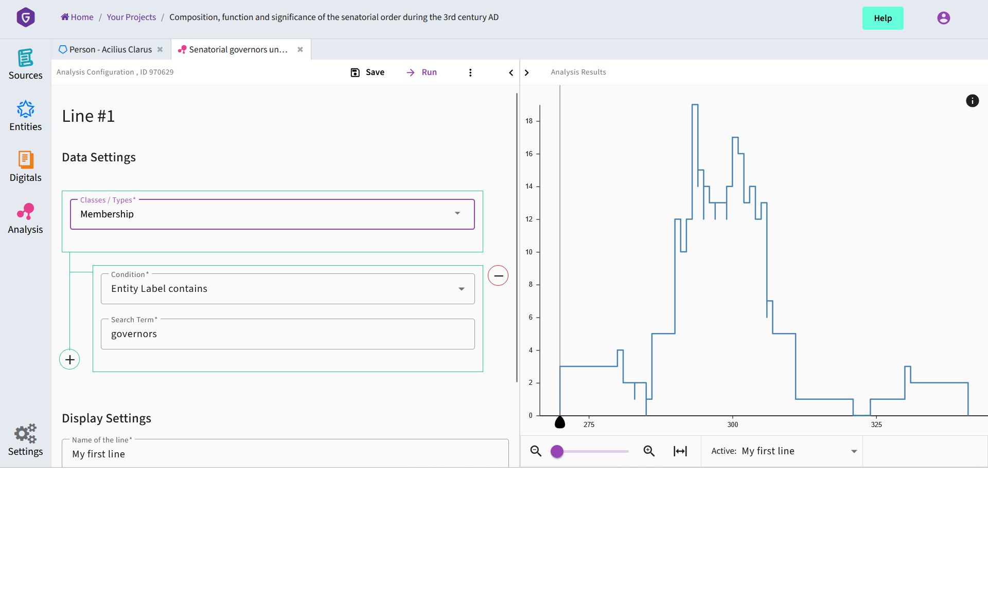Open the Digitals sidebar section
The width and height of the screenshot is (988, 592).
click(25, 167)
